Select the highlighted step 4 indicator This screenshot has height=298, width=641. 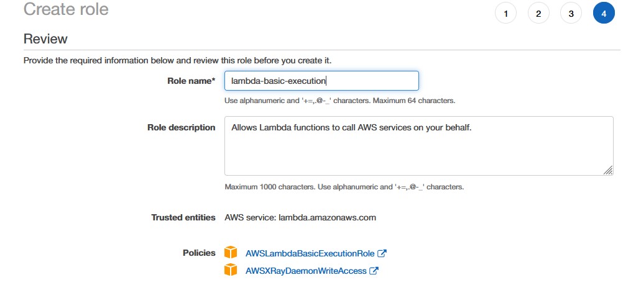(x=604, y=14)
